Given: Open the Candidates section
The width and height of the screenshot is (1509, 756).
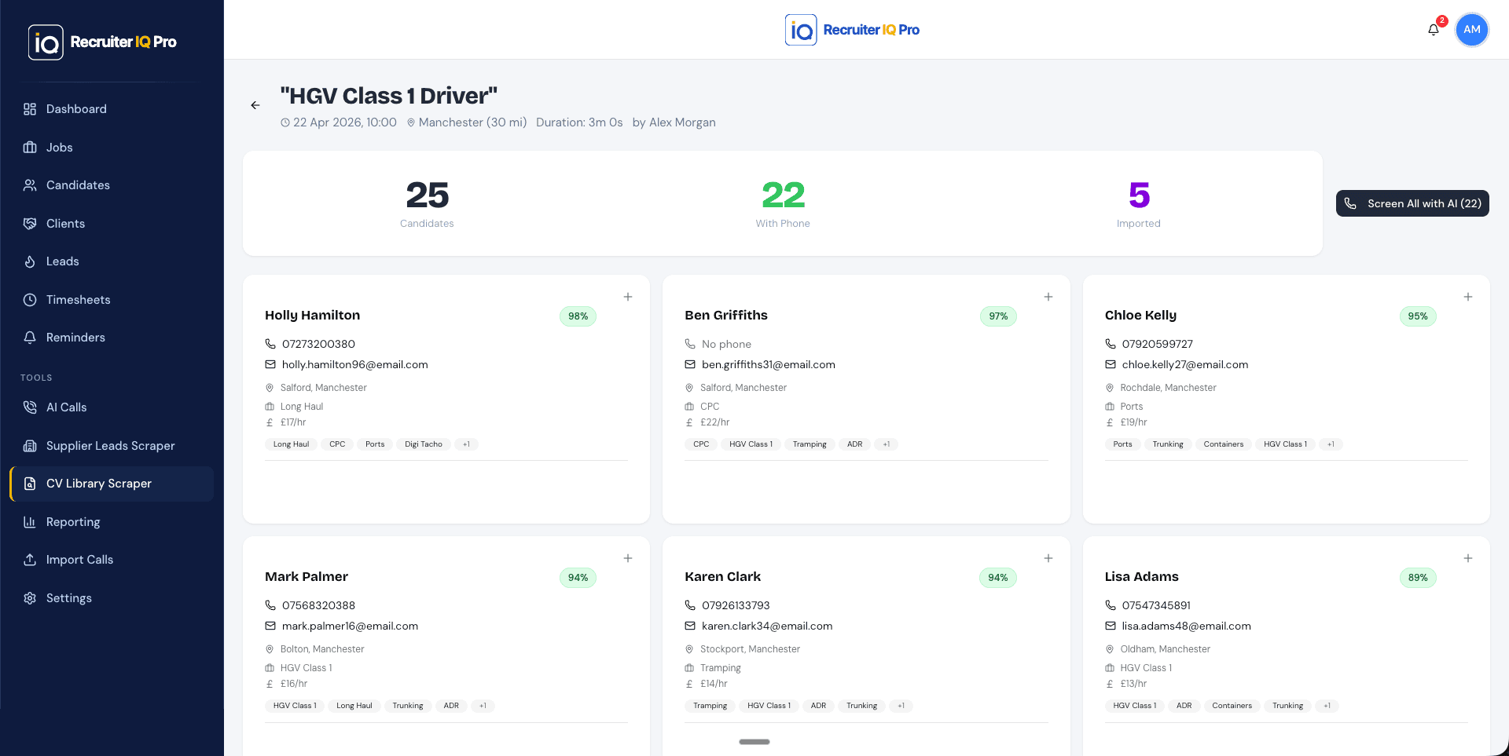Looking at the screenshot, I should pos(112,185).
